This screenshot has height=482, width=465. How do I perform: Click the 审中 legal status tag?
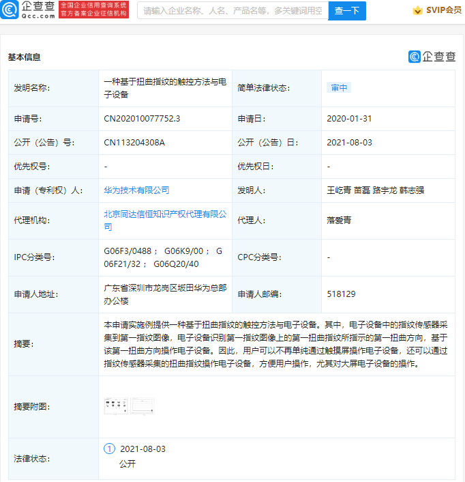(x=339, y=87)
